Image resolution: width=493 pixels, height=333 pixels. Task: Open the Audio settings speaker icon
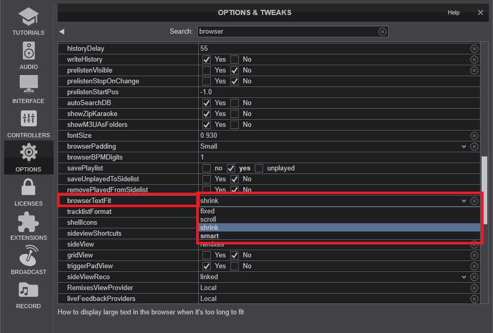click(x=29, y=51)
